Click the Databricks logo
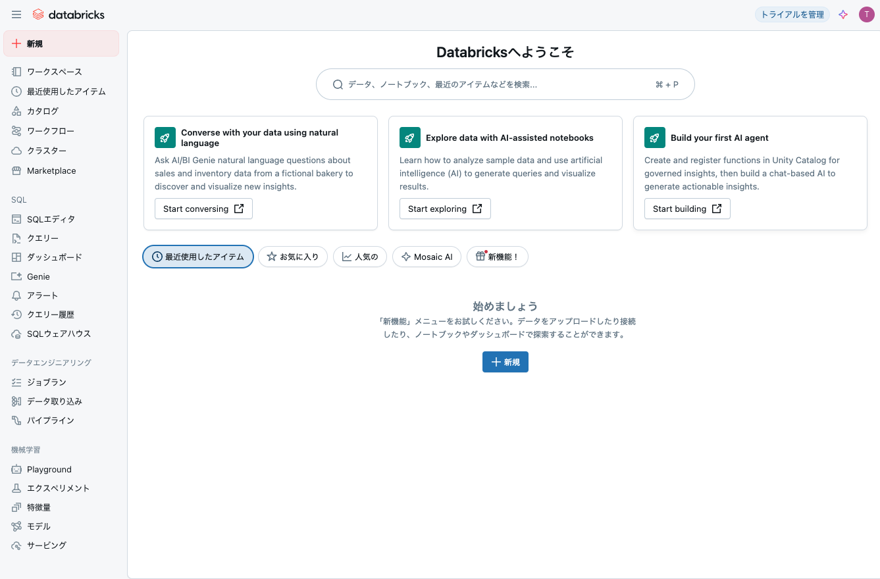Image resolution: width=880 pixels, height=579 pixels. pos(68,14)
